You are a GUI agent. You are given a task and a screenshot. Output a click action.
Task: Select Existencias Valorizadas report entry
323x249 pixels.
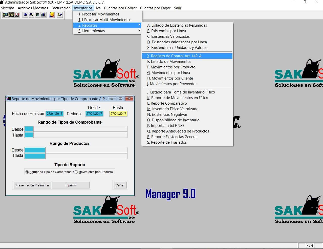(x=187, y=36)
